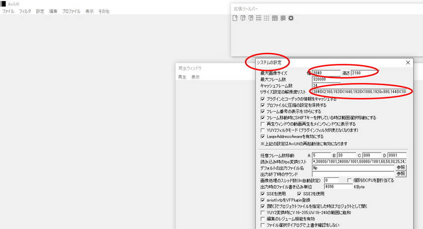Screen dimensions: 423x229
Task: Click the 拡張ツールバー window title
Action: pos(246,9)
